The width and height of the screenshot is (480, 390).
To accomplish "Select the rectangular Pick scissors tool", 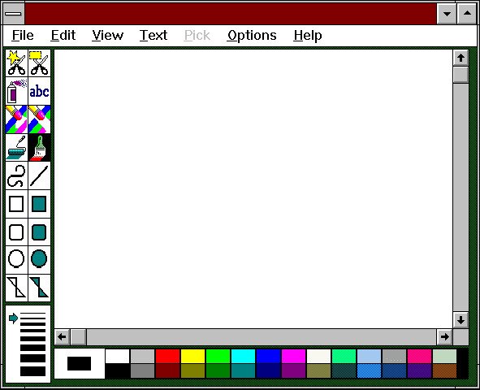I will 39,63.
